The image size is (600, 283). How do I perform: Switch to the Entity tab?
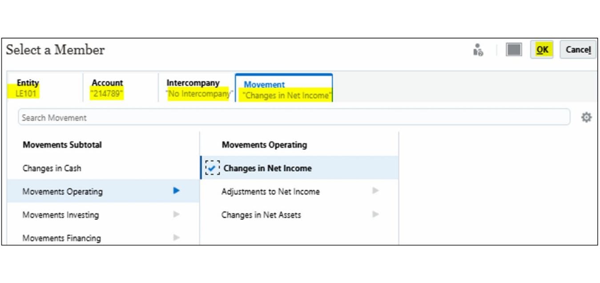coord(28,87)
